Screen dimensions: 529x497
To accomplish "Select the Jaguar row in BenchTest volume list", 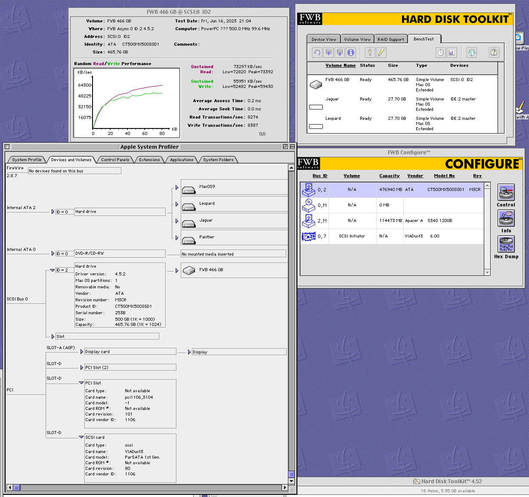I will 402,104.
